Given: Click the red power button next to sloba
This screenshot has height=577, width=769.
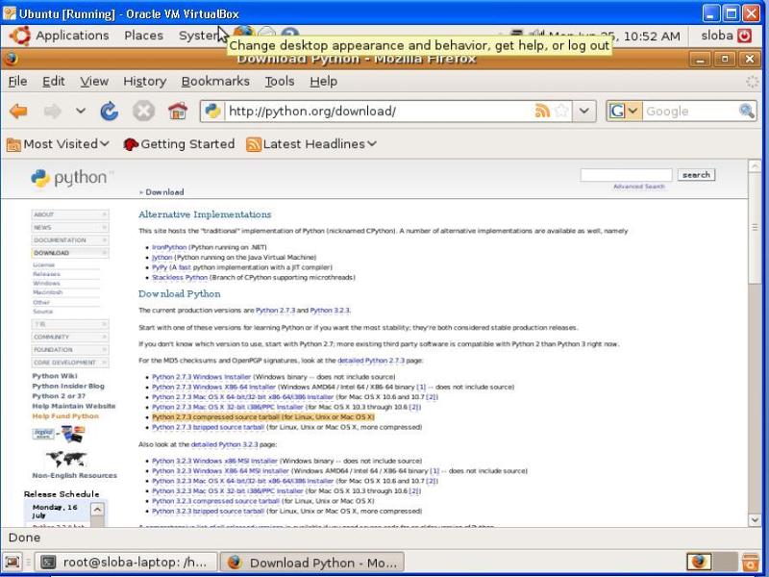Looking at the screenshot, I should [x=744, y=36].
